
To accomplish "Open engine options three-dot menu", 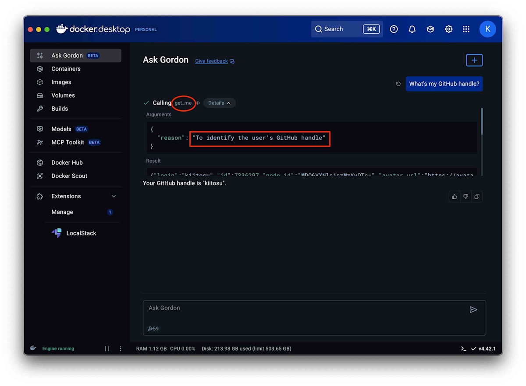I will pos(121,349).
